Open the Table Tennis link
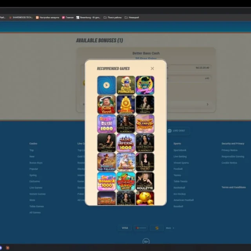Screen dimensions: 251x251 pyautogui.click(x=180, y=181)
